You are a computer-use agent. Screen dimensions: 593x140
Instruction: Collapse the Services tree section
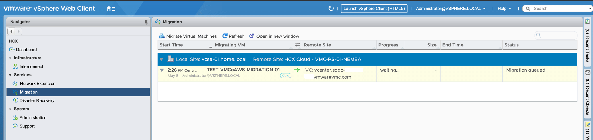tap(10, 75)
